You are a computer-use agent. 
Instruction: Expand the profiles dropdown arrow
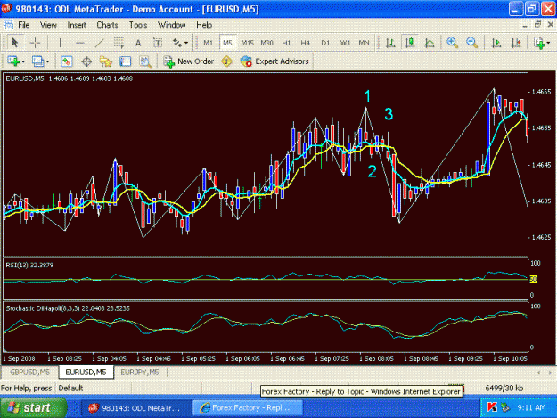pos(47,61)
